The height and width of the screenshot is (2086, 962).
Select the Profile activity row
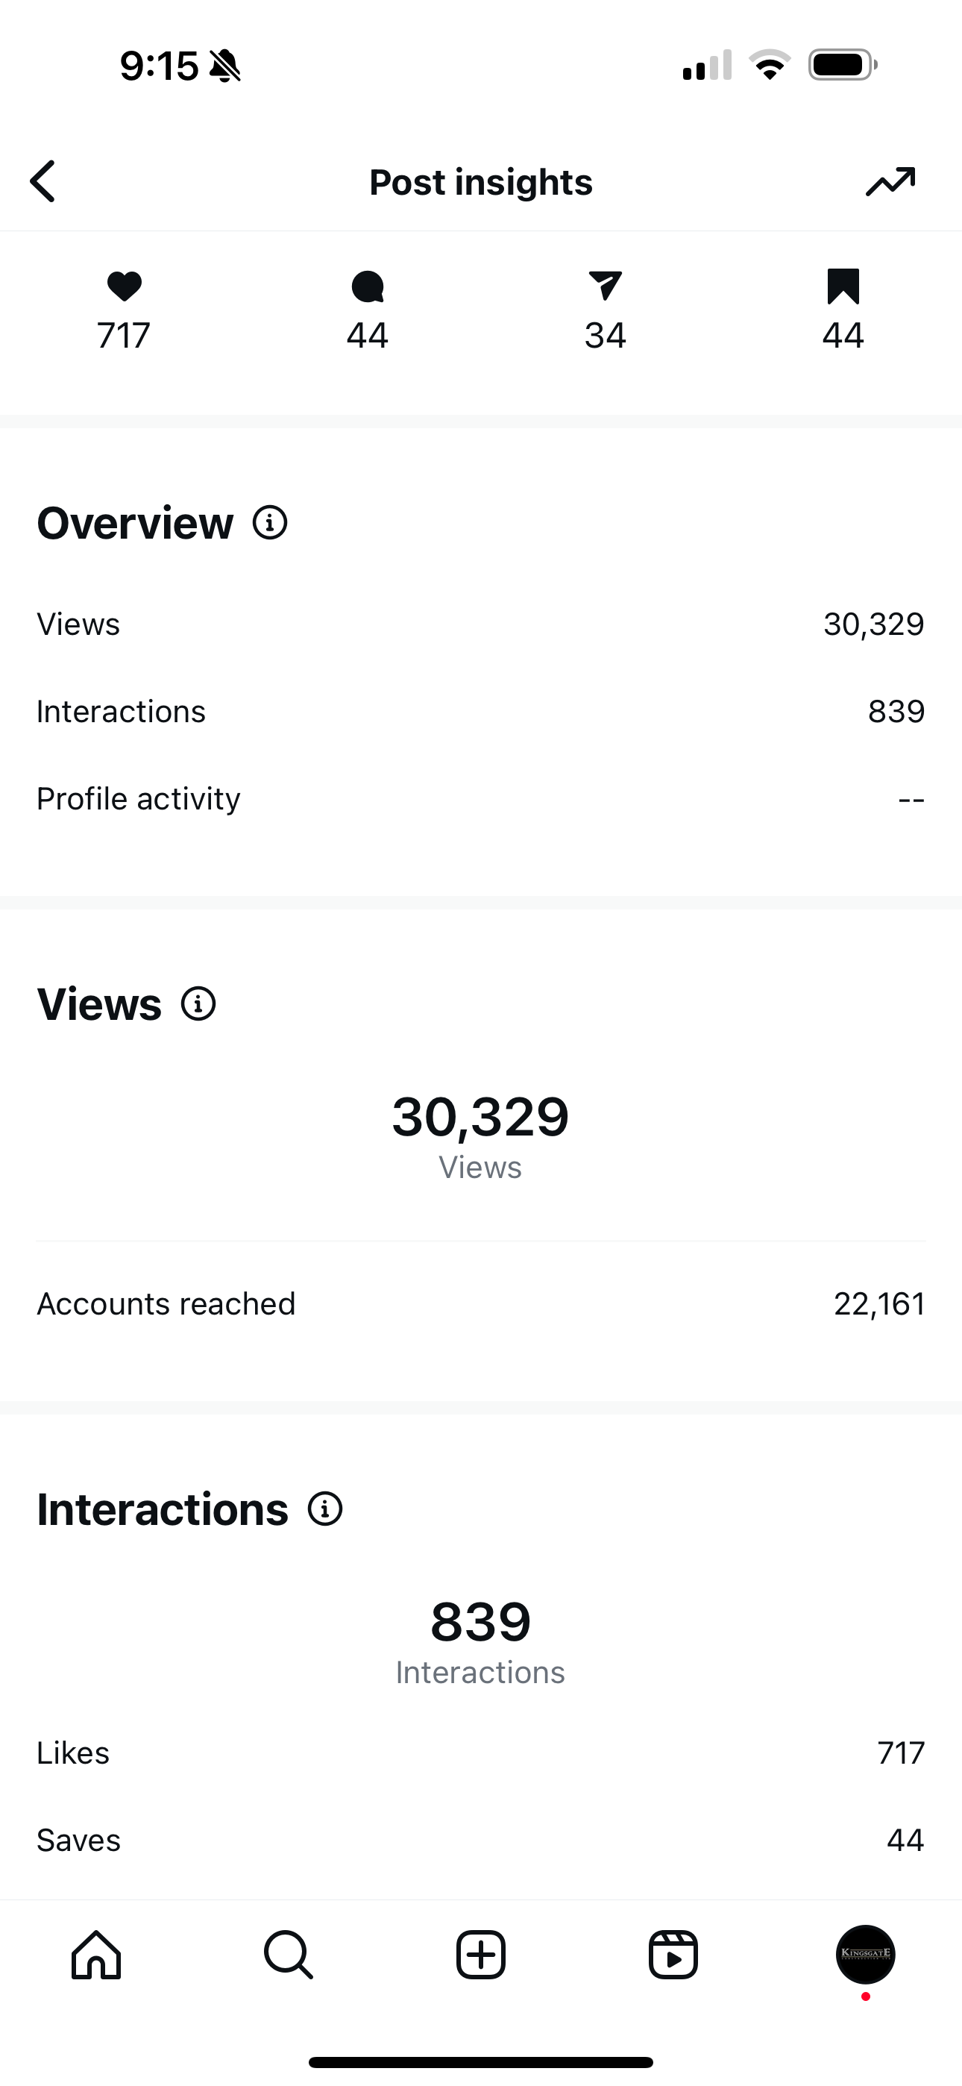coord(481,798)
